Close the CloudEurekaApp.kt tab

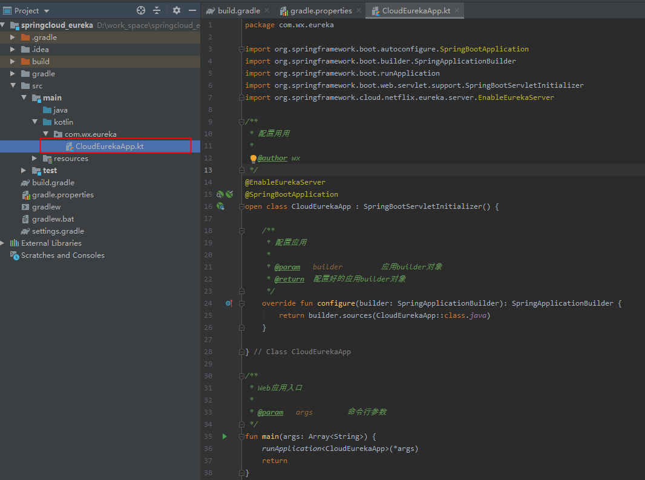pos(457,11)
